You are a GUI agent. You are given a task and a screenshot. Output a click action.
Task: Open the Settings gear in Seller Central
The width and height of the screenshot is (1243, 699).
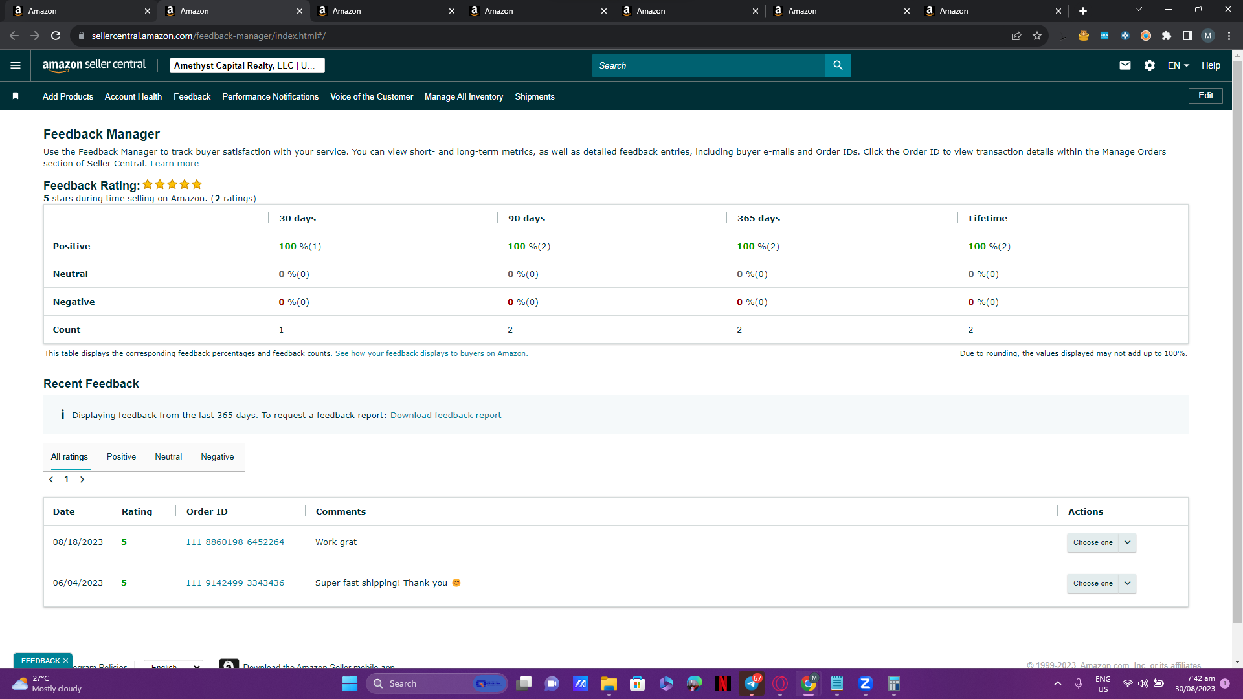point(1150,65)
